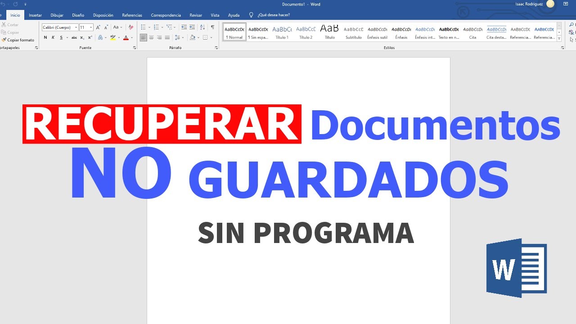
Task: Expand the underline style arrow
Action: tap(67, 38)
